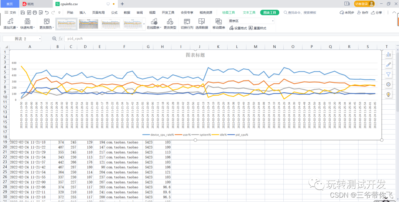
Task: Click the 更改类型 change chart type icon
Action: (170, 21)
